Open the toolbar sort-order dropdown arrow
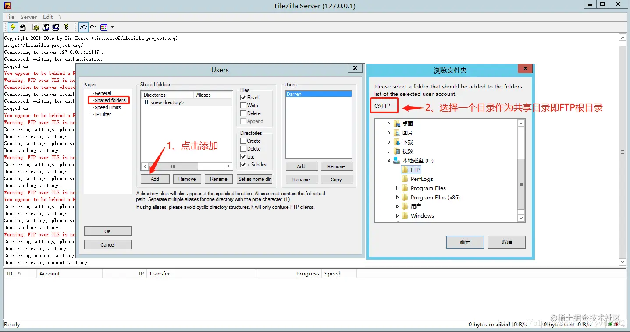The image size is (630, 332). [112, 27]
